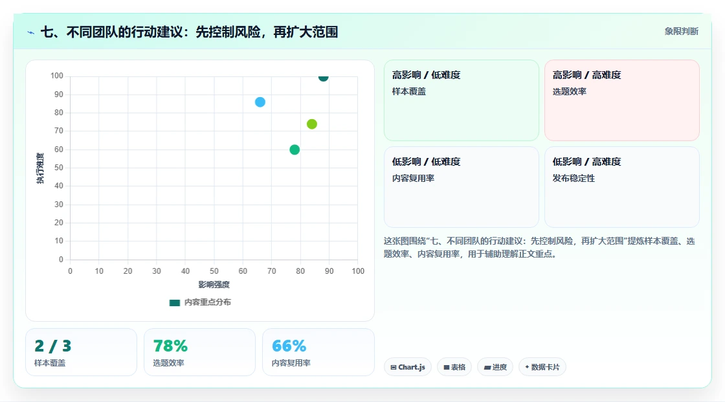Click the lightning icon beside the section title
Viewport: 725px width, 402px height.
click(x=31, y=32)
